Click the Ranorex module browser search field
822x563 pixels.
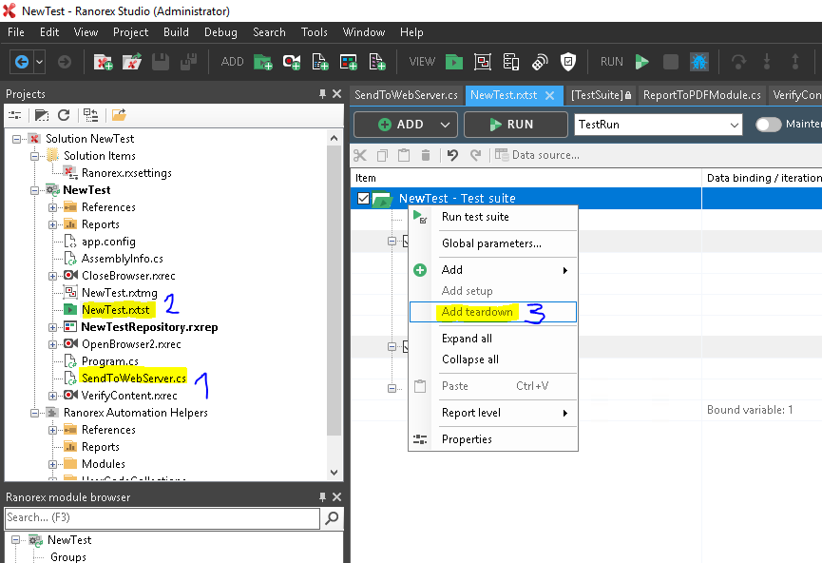(x=162, y=518)
